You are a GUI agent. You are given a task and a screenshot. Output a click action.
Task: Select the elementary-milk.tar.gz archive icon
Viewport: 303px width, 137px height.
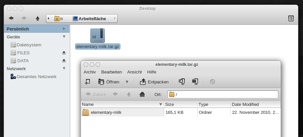[x=98, y=35]
